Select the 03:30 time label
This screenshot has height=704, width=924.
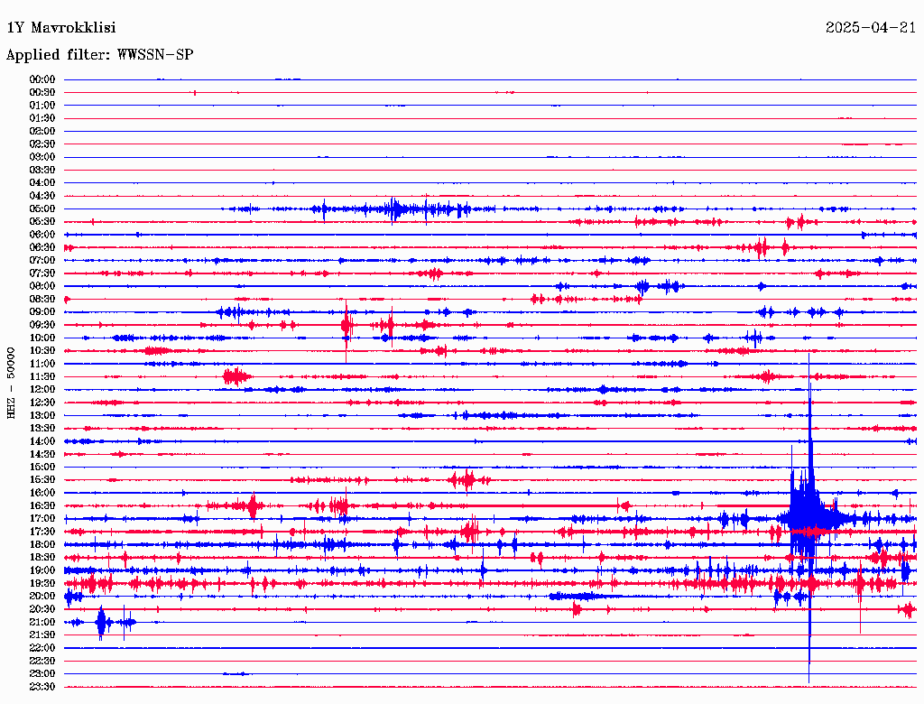click(x=42, y=171)
